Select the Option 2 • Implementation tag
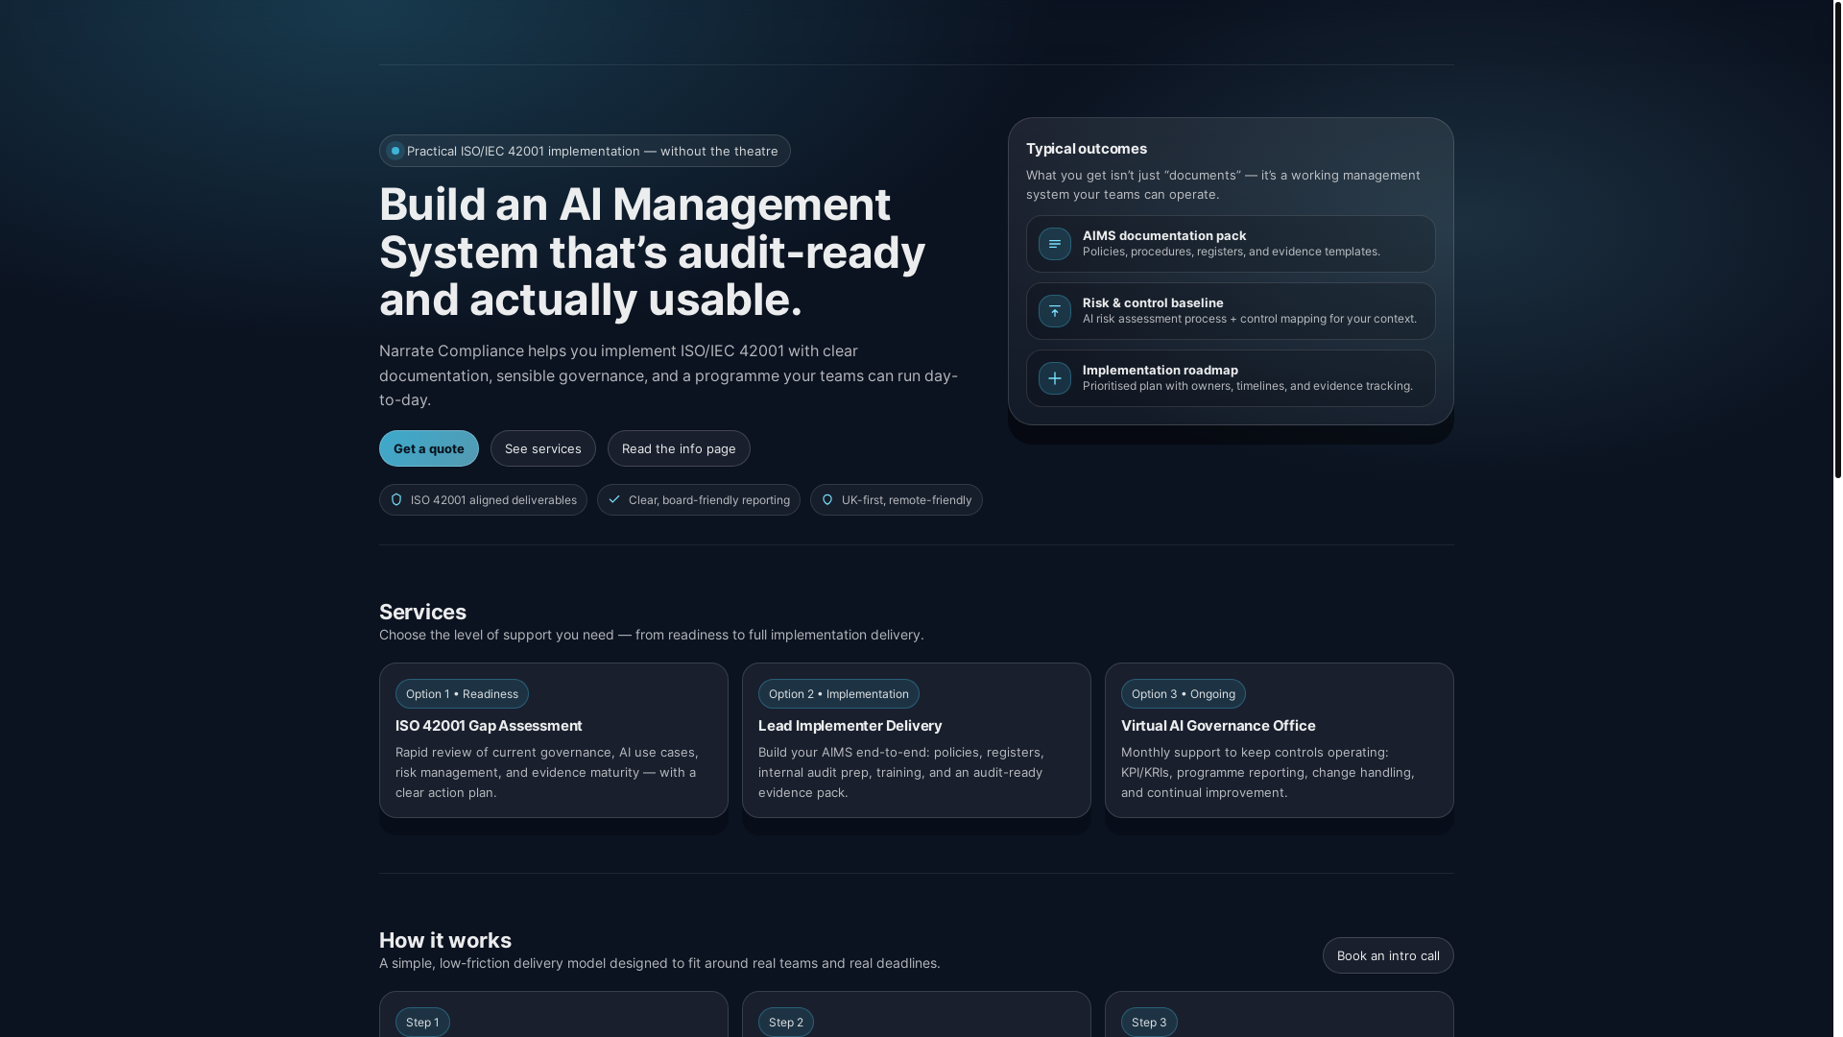The width and height of the screenshot is (1843, 1037). (839, 694)
